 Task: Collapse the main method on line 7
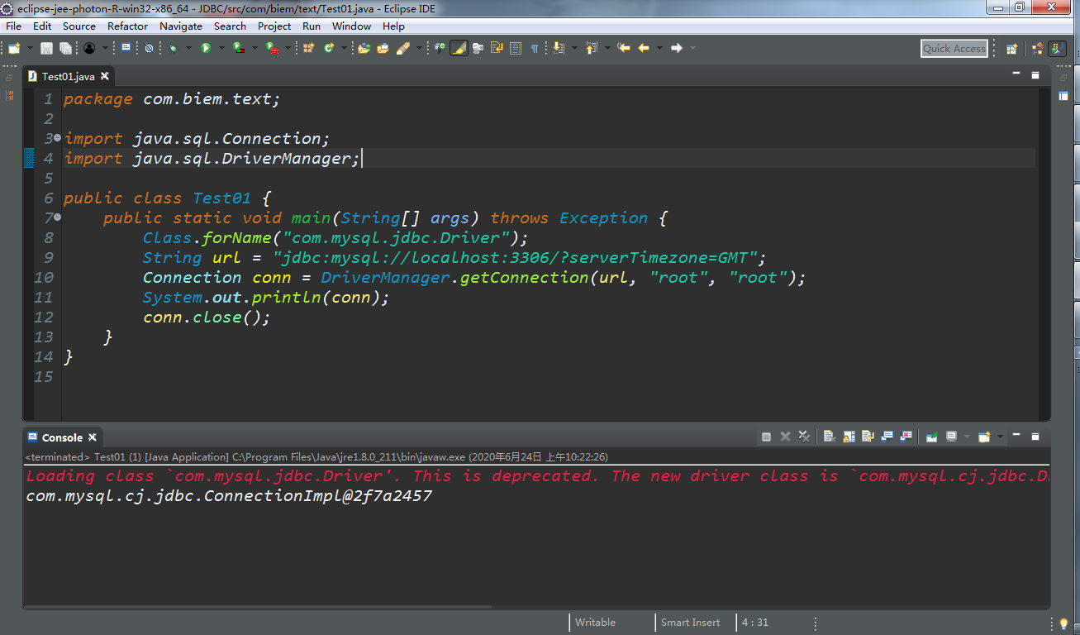57,217
